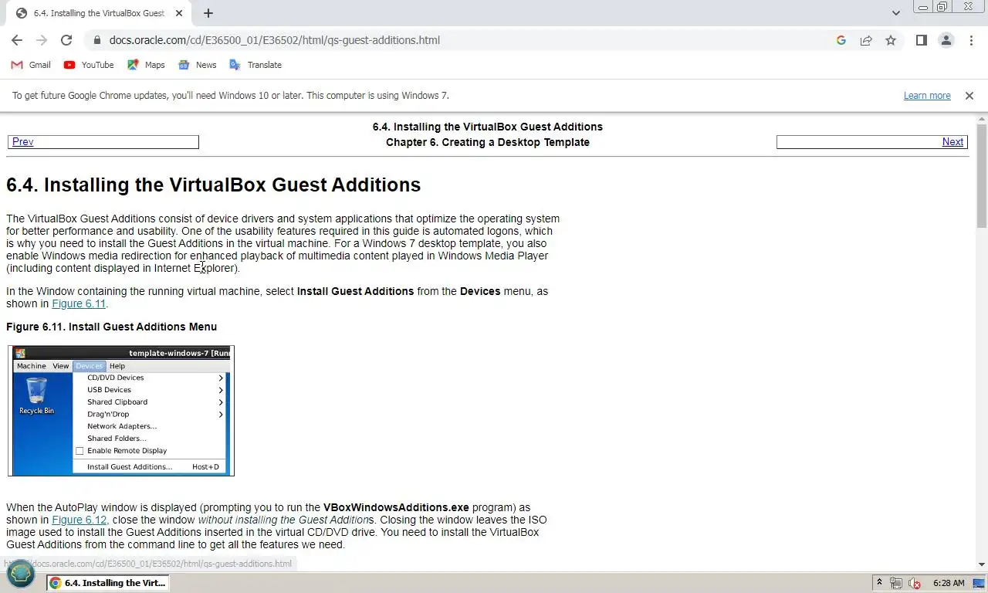Follow the Figure 6.11 link
988x593 pixels.
79,303
